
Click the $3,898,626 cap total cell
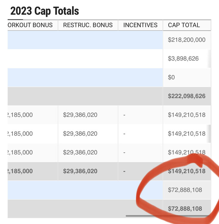coord(187,59)
